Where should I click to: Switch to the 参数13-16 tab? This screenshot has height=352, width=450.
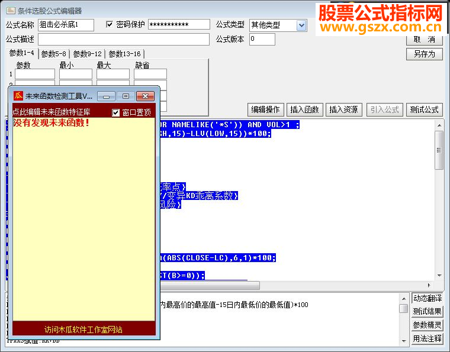click(x=124, y=54)
